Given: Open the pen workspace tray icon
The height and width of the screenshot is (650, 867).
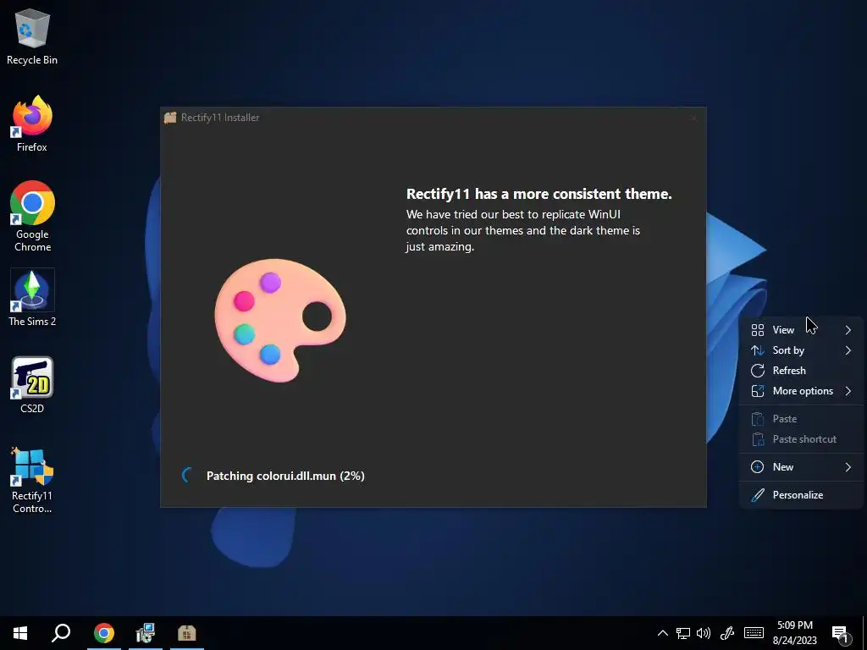Looking at the screenshot, I should click(727, 633).
